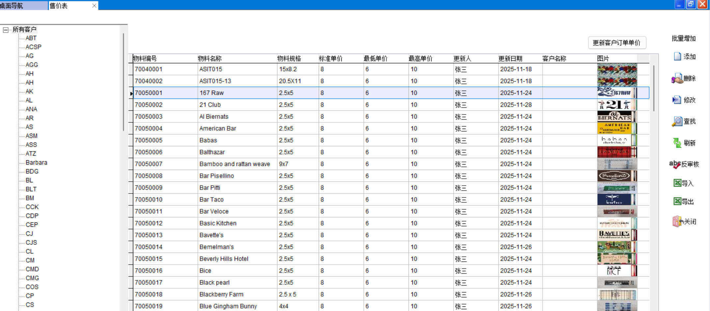Select the ACSP customer node

pyautogui.click(x=33, y=47)
